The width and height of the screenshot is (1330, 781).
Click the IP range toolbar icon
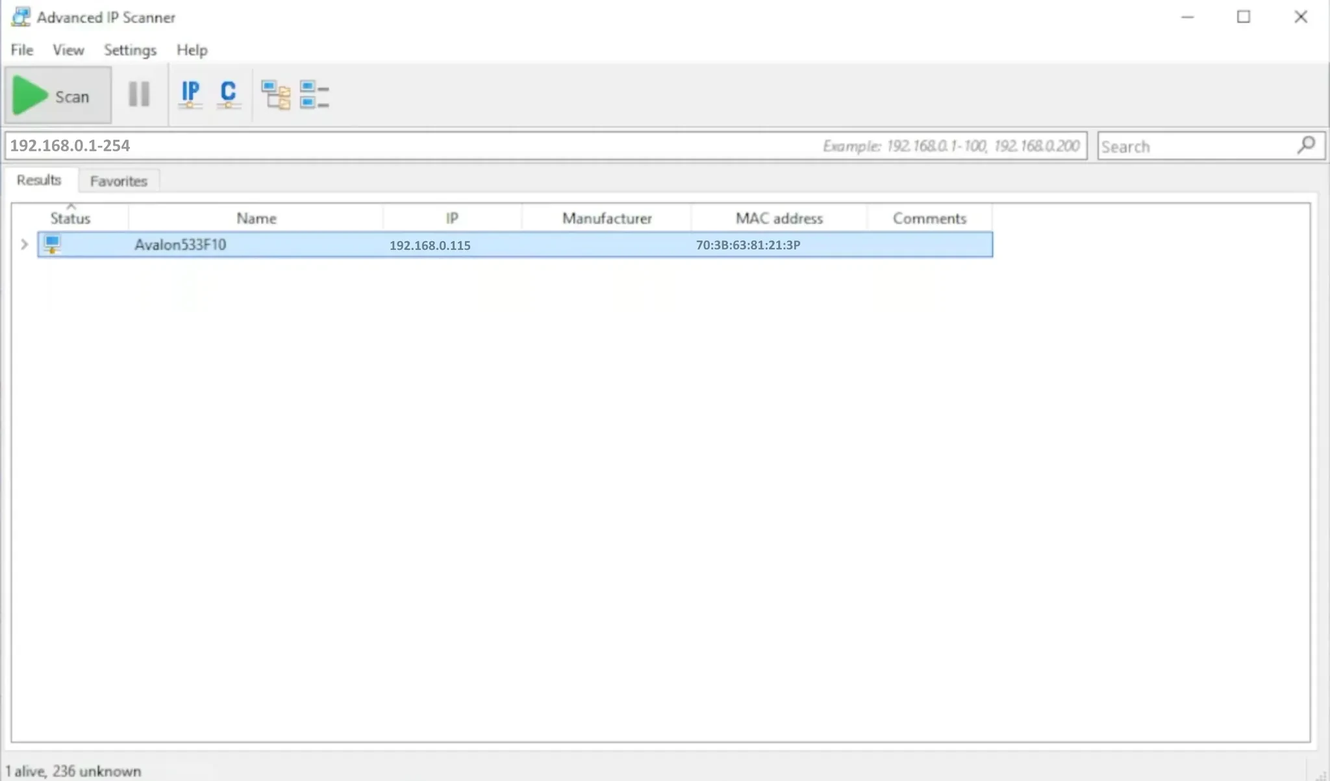pyautogui.click(x=190, y=95)
